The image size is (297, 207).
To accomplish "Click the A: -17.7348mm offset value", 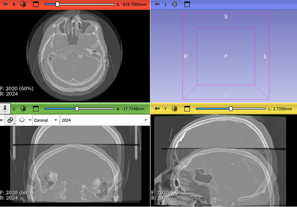I will 130,109.
